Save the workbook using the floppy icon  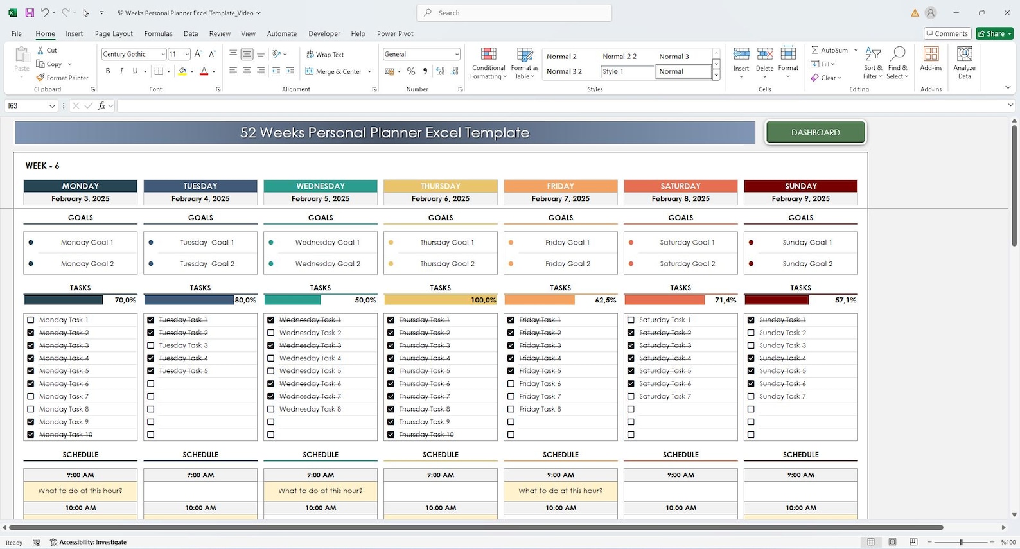pos(30,13)
